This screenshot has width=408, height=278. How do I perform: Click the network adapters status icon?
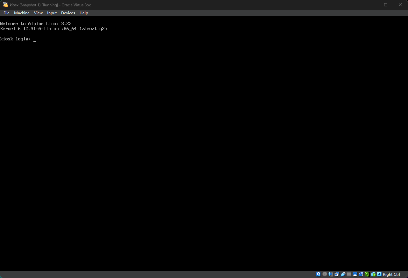point(337,274)
